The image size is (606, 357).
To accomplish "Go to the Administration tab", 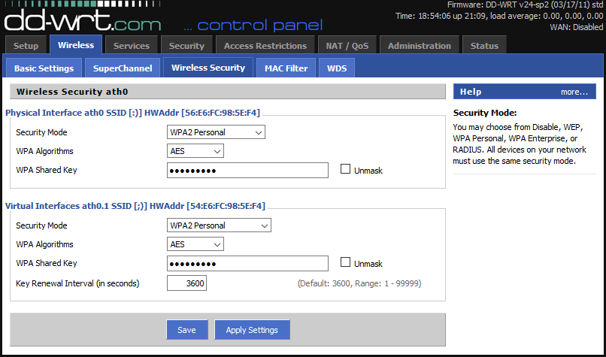I will [x=420, y=46].
